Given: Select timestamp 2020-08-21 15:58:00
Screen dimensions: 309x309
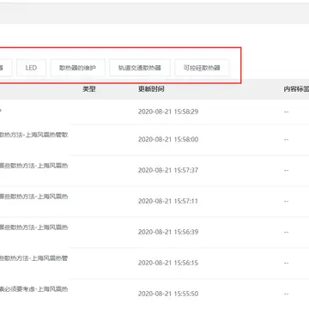Looking at the screenshot, I should (168, 139).
